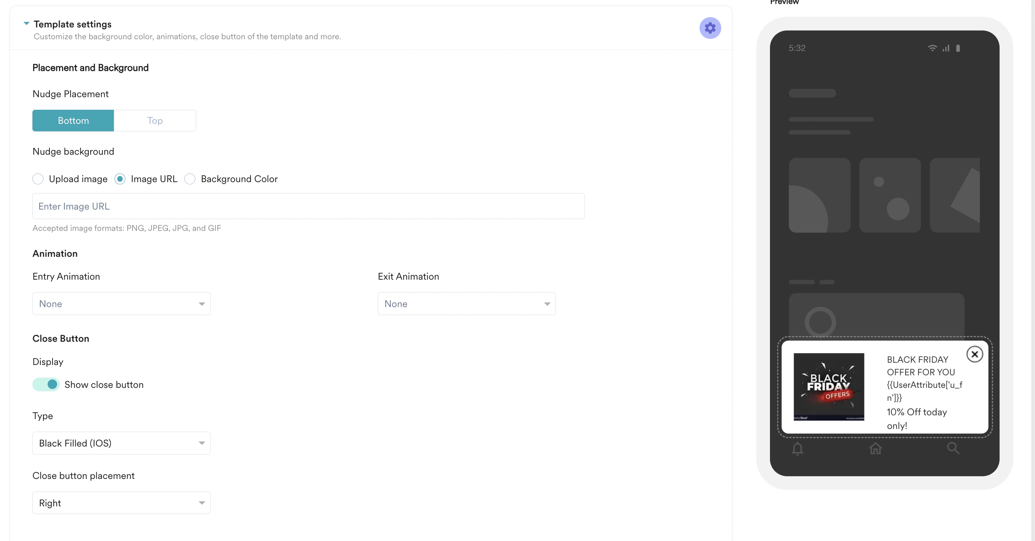Select the Background Color radio option
The height and width of the screenshot is (541, 1035).
[190, 179]
